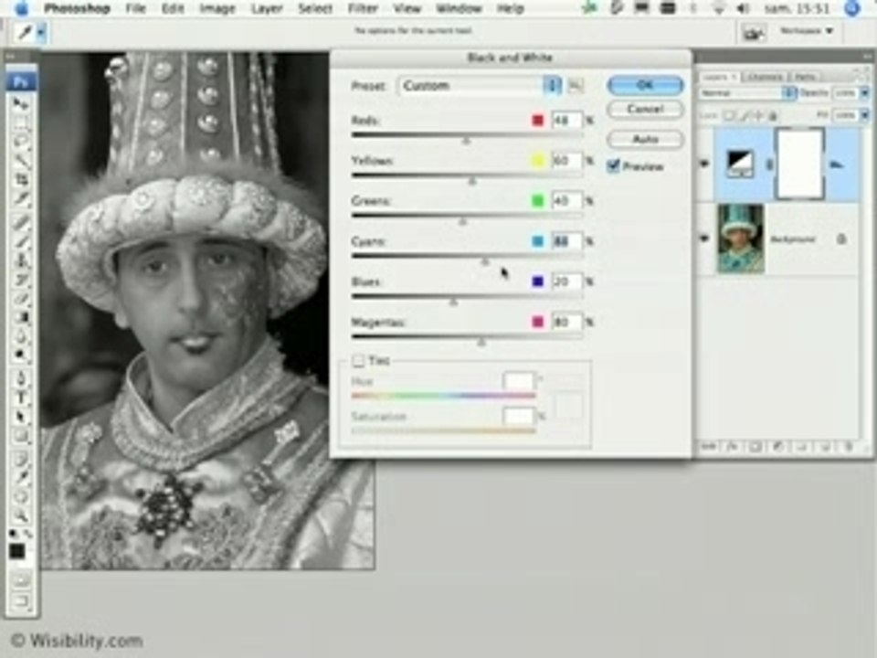The height and width of the screenshot is (658, 877).
Task: Open the preset options menu beside the Preset dropdown
Action: [576, 86]
